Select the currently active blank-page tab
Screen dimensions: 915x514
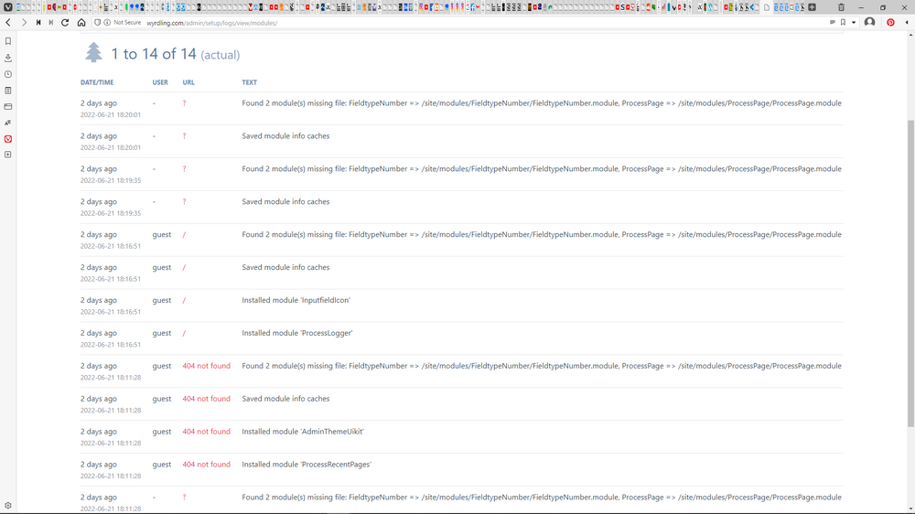(767, 7)
